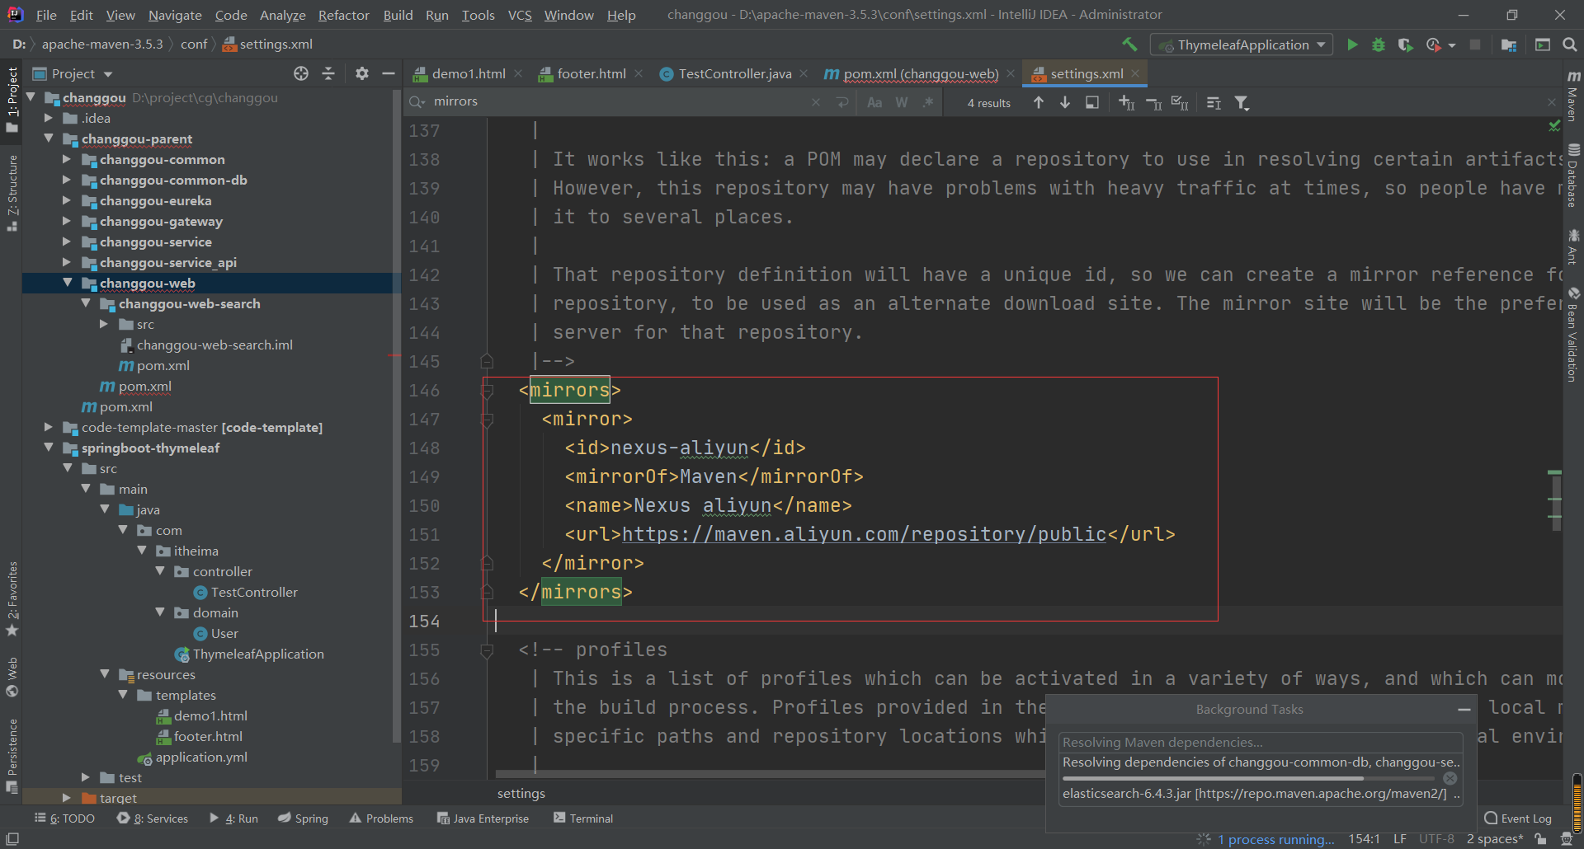Image resolution: width=1584 pixels, height=849 pixels.
Task: Toggle Regex option in find bar
Action: pos(928,102)
